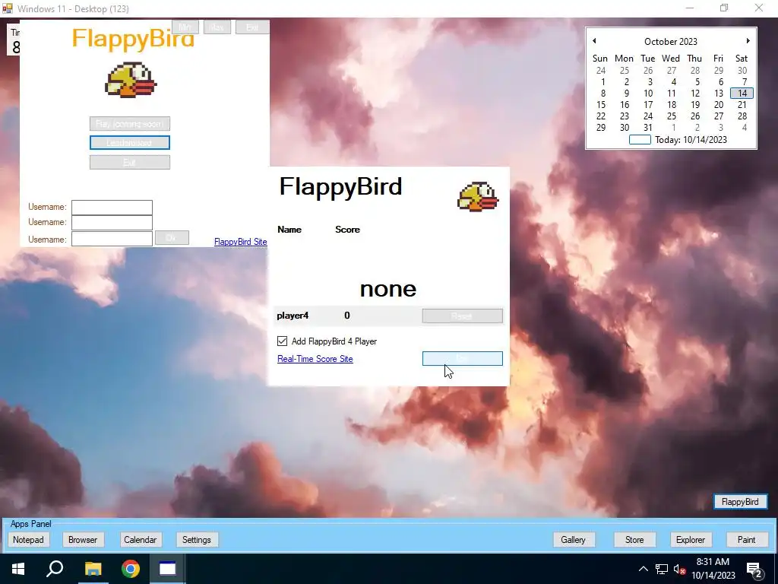Click the bird image in the leaderboard window
The image size is (778, 584).
tap(478, 197)
